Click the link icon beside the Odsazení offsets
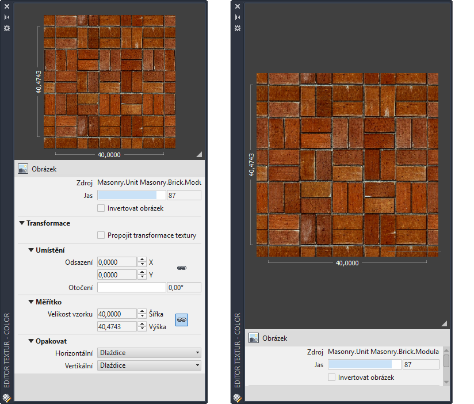The height and width of the screenshot is (404, 474). tap(181, 268)
